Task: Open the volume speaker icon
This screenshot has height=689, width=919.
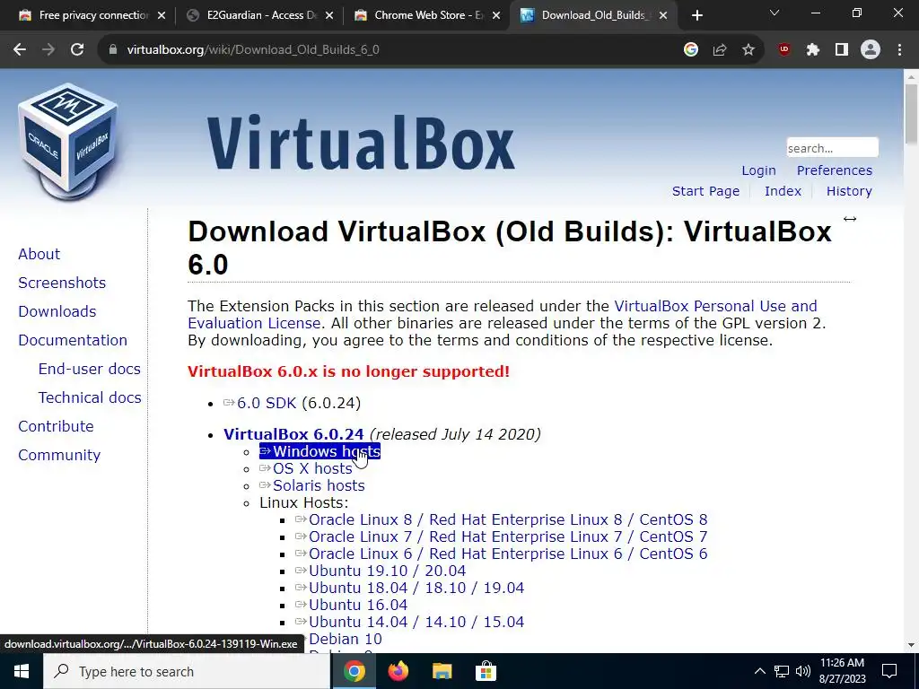Action: pyautogui.click(x=803, y=671)
